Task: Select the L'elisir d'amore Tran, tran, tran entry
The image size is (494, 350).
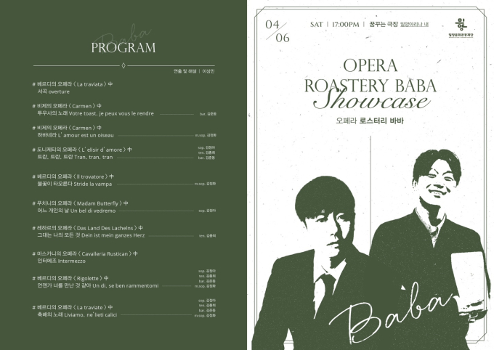Action: click(124, 152)
